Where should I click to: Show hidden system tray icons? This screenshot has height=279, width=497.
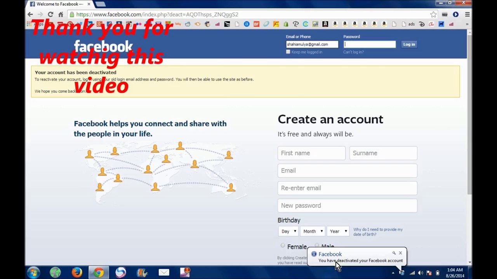[x=393, y=273]
